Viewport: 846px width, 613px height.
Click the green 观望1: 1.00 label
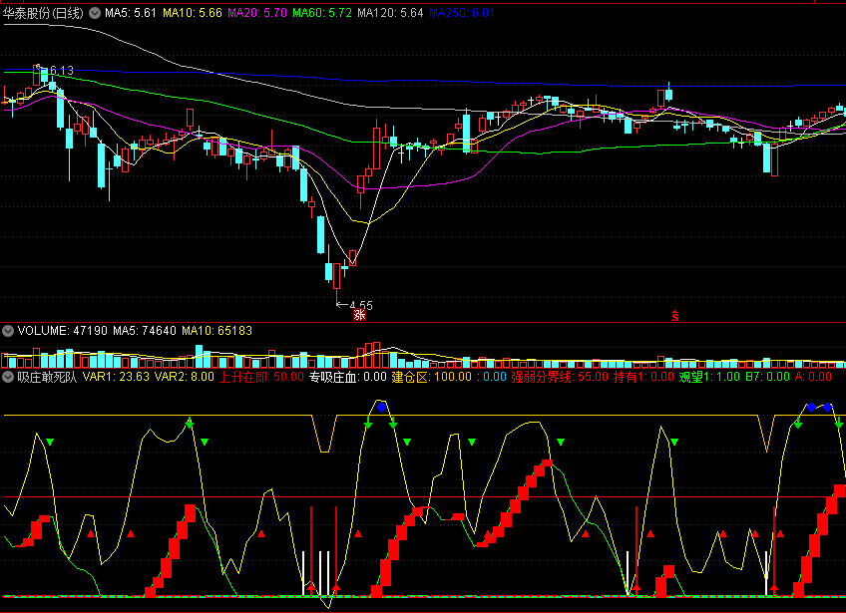click(x=709, y=377)
